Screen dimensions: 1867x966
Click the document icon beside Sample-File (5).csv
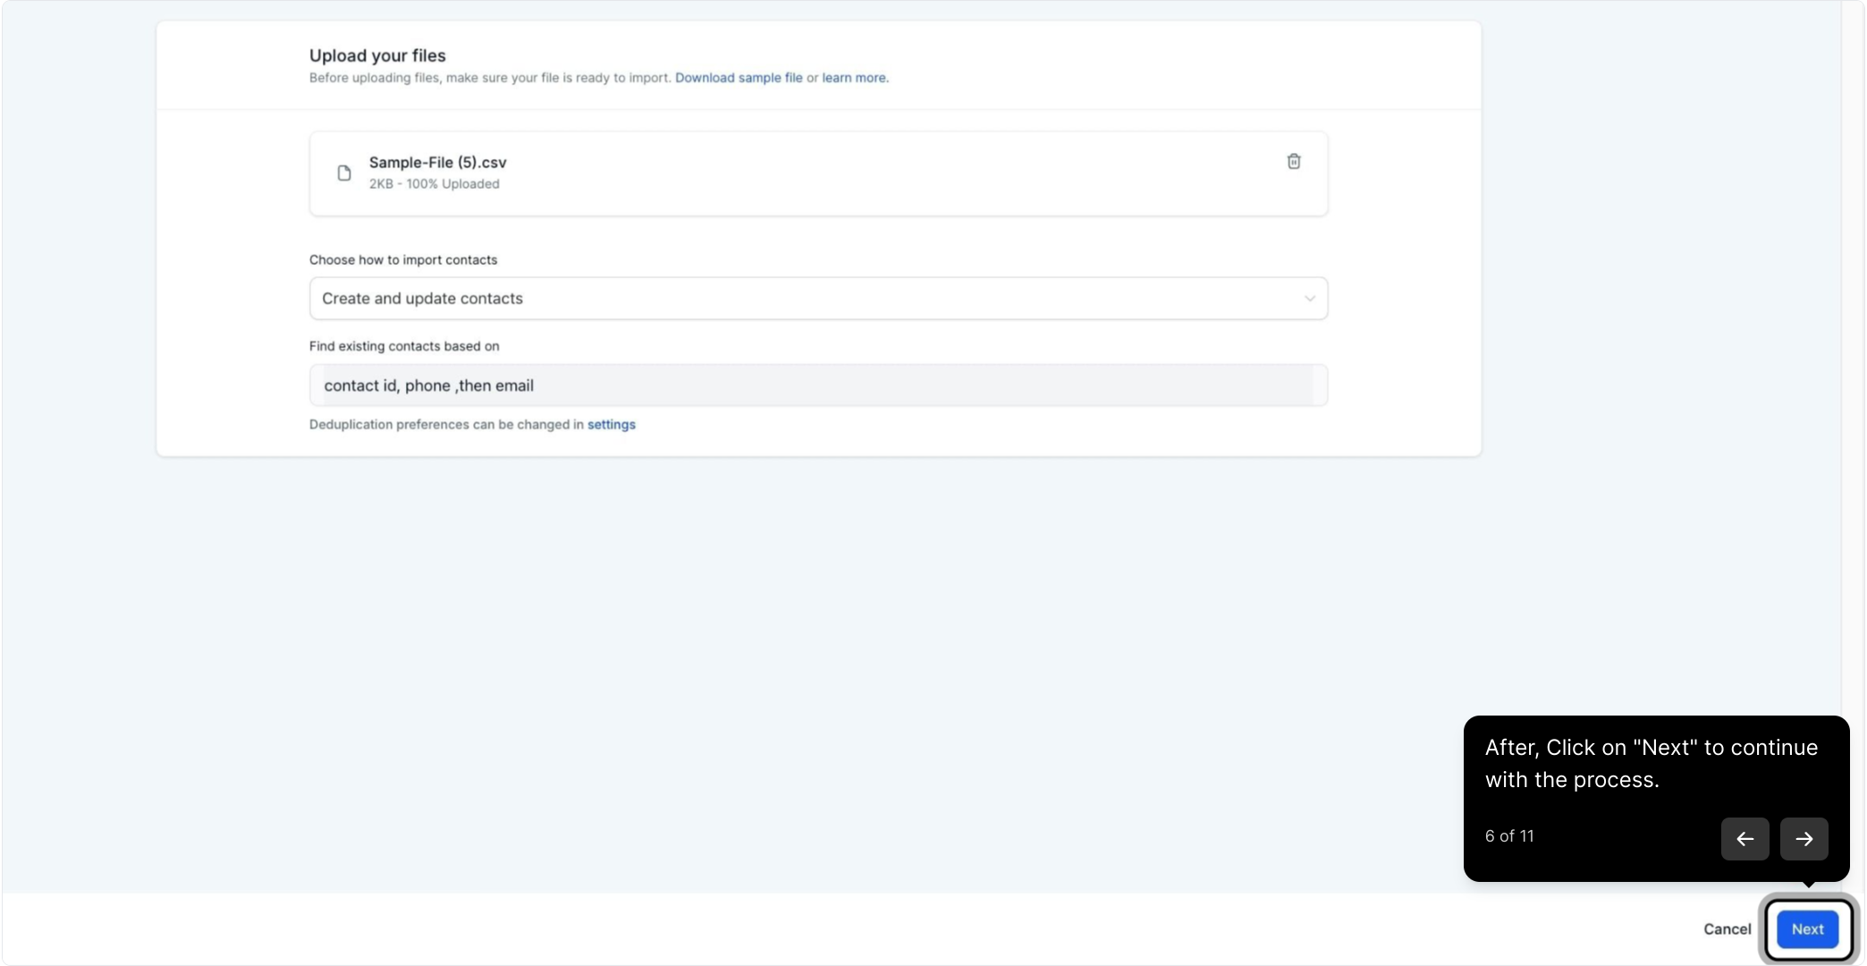tap(344, 173)
